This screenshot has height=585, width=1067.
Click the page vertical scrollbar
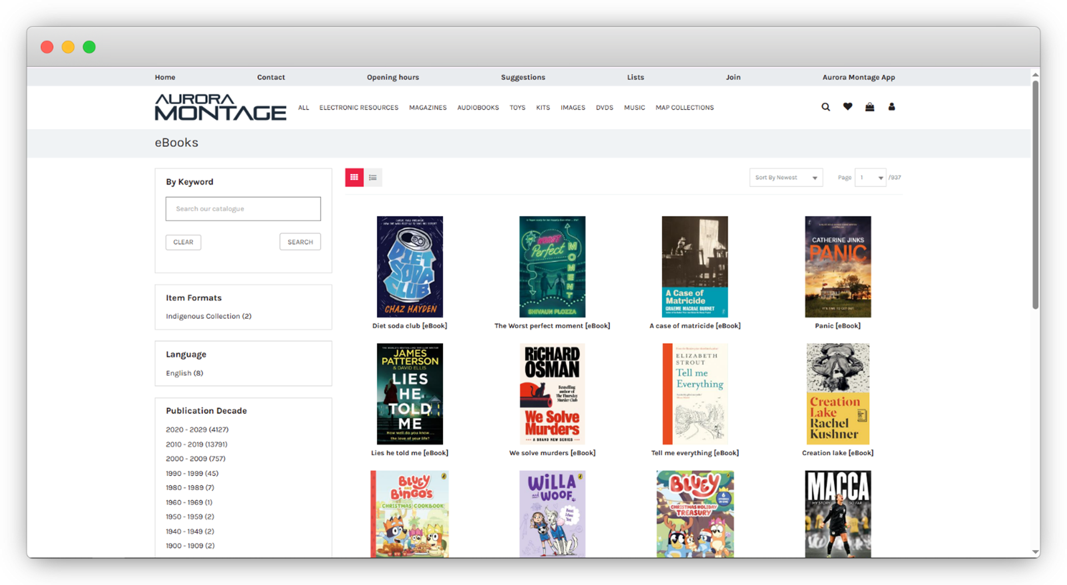point(1035,194)
